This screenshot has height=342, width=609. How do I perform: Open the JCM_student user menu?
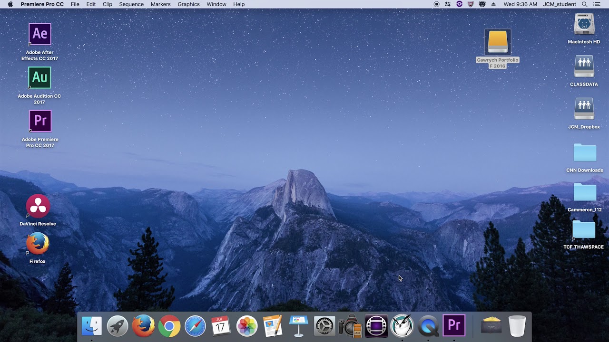tap(560, 4)
